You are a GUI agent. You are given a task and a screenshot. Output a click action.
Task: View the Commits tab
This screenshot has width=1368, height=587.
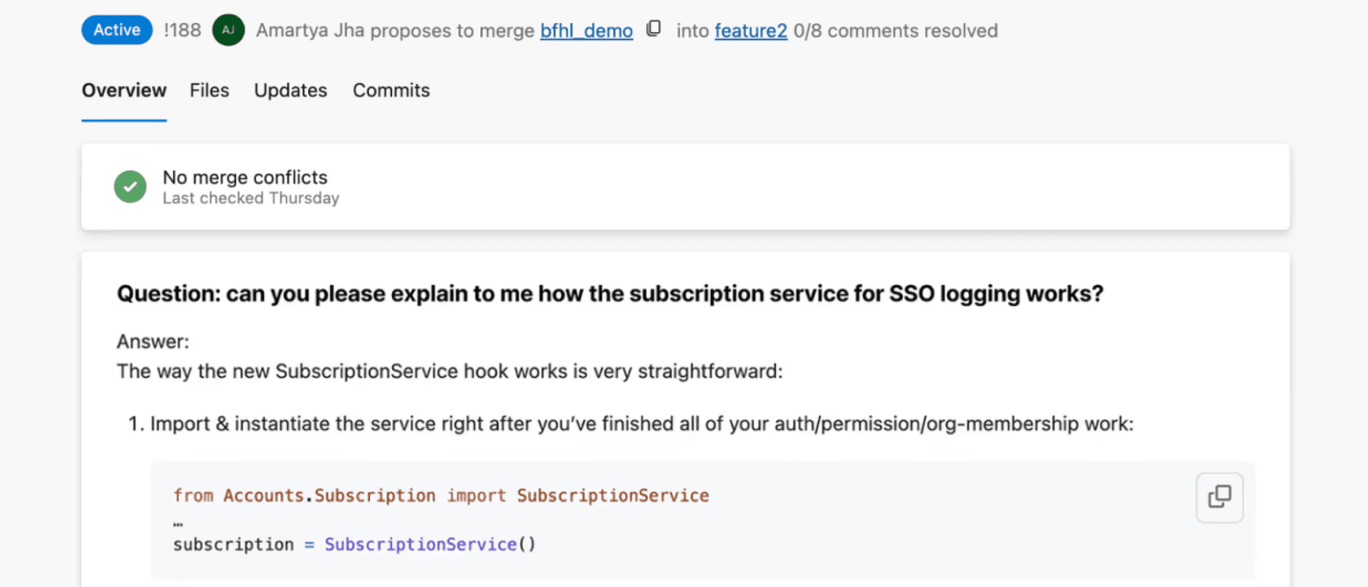click(x=391, y=91)
